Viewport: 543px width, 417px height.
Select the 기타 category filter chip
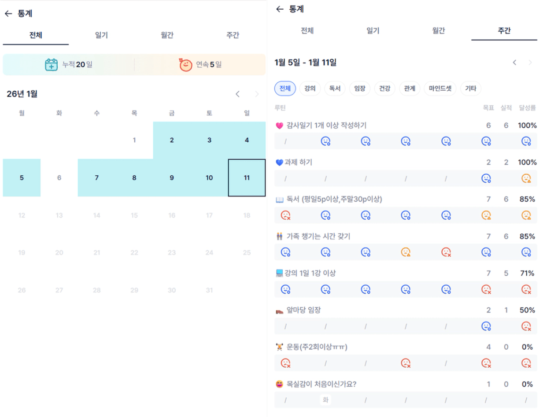[x=471, y=89]
